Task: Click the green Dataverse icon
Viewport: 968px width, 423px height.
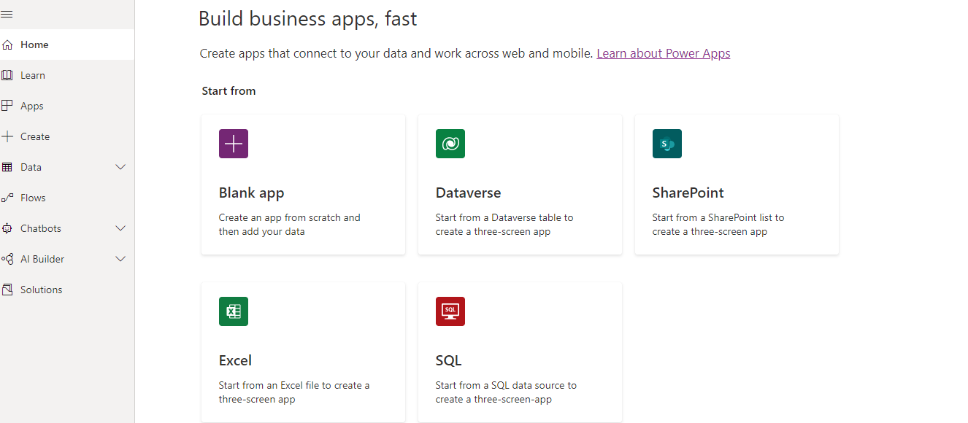Action: 450,144
